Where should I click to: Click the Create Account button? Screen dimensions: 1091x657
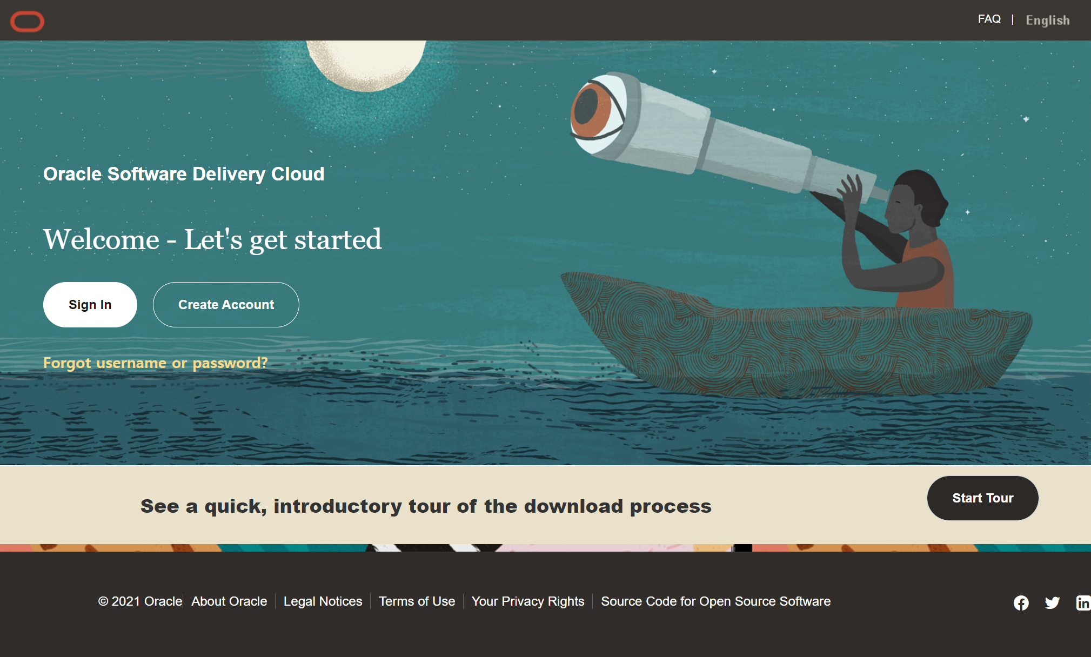[226, 305]
